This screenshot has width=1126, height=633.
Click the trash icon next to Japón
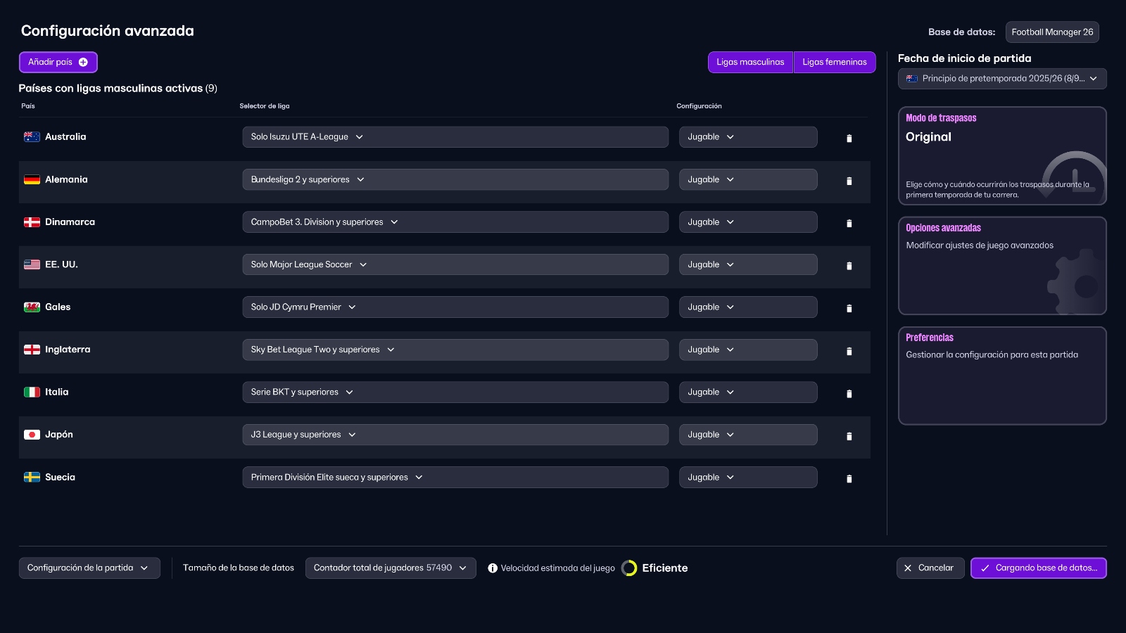coord(849,435)
